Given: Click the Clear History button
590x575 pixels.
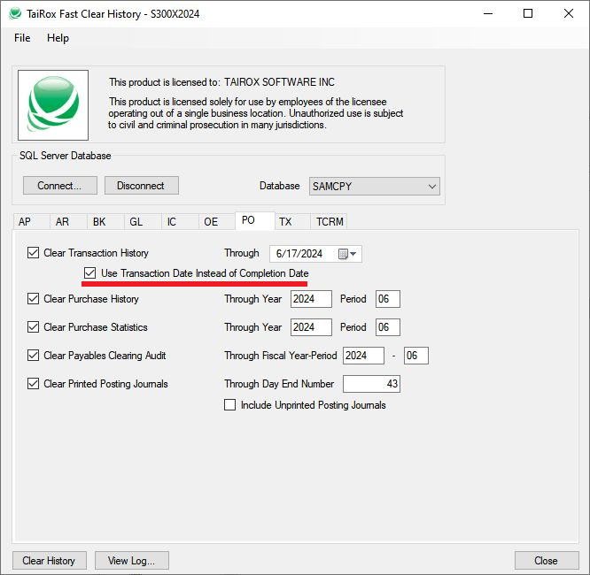Looking at the screenshot, I should (50, 560).
